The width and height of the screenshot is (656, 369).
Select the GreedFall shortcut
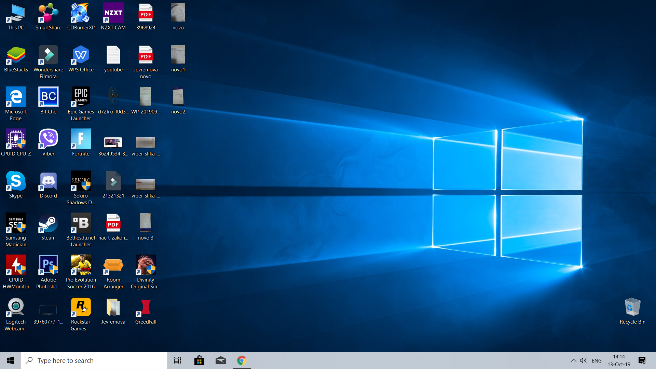(146, 311)
